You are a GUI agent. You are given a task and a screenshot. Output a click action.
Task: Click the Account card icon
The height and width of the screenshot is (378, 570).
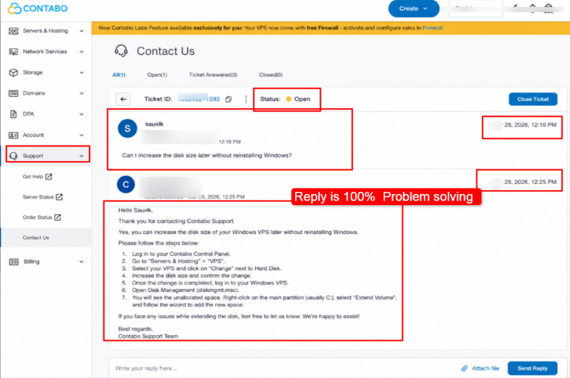coord(13,135)
